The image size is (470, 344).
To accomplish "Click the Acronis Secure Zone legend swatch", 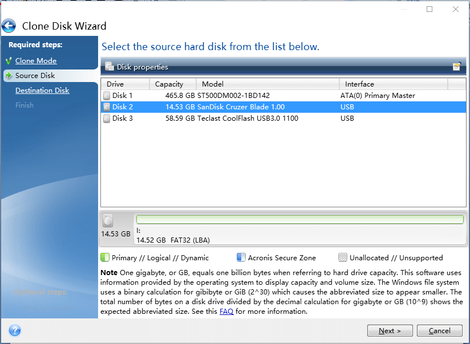I will point(241,257).
